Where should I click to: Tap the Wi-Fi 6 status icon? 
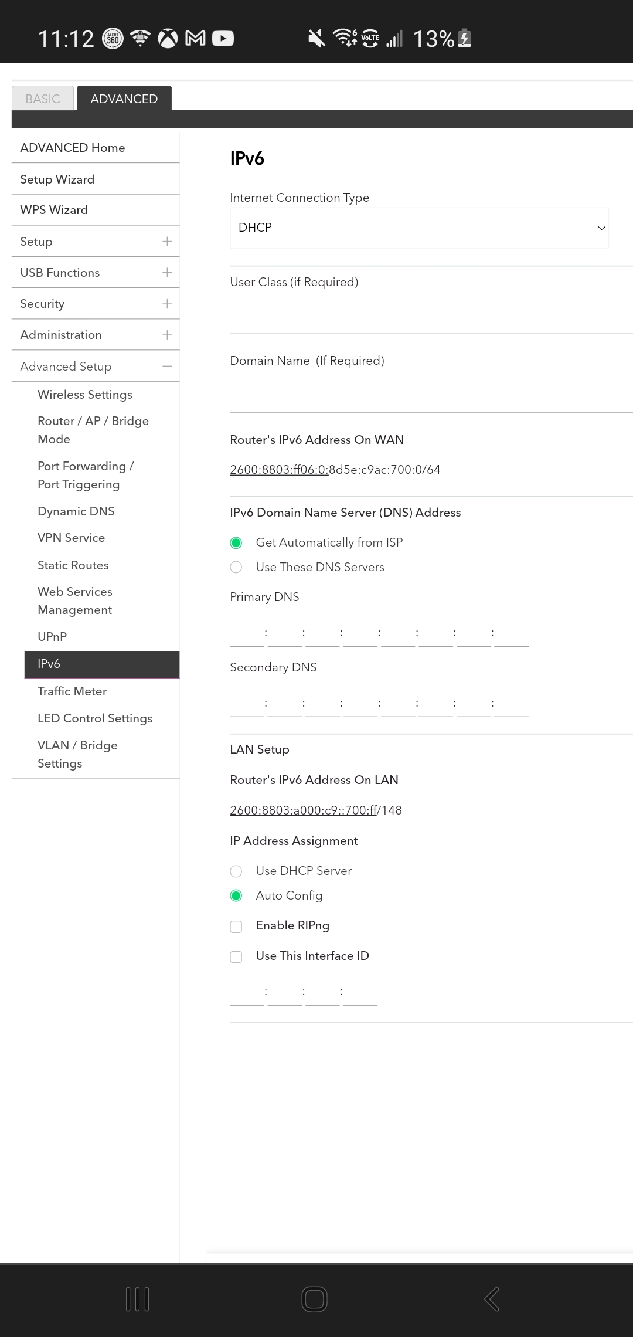(x=345, y=38)
